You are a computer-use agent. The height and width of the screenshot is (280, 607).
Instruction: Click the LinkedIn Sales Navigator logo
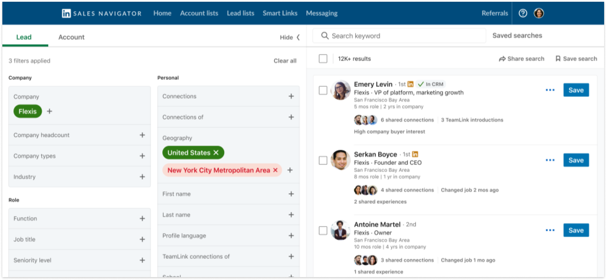pyautogui.click(x=102, y=13)
